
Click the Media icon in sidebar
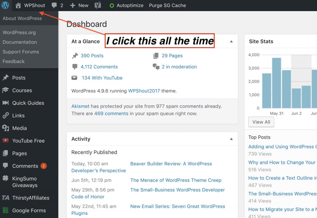6,128
